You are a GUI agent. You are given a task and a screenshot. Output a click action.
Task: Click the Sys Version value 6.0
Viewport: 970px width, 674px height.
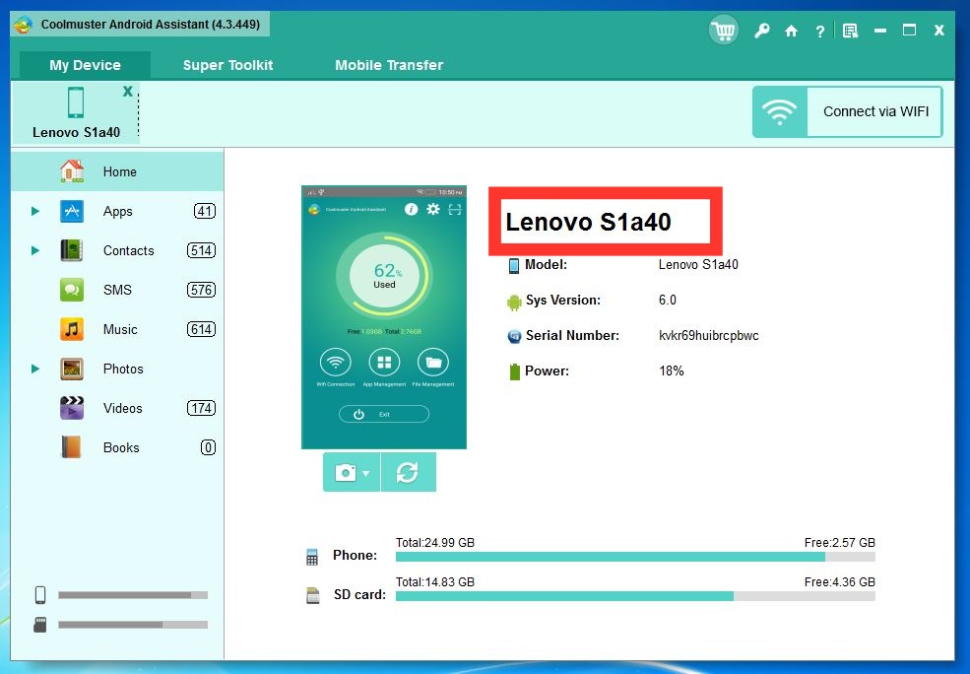(x=668, y=301)
